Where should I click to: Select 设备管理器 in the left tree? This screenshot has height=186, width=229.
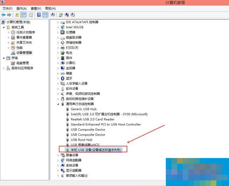click(24, 53)
